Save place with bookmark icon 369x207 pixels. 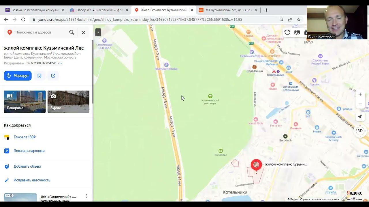[x=39, y=76]
